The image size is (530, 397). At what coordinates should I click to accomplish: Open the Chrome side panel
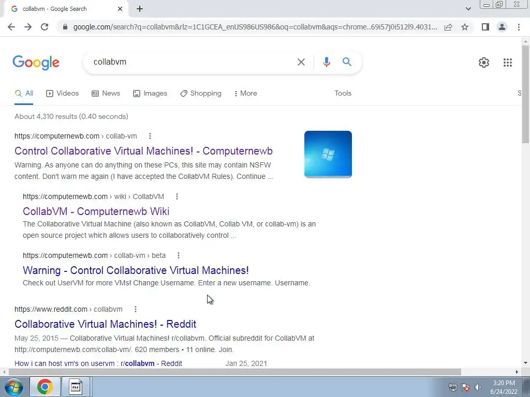[485, 27]
